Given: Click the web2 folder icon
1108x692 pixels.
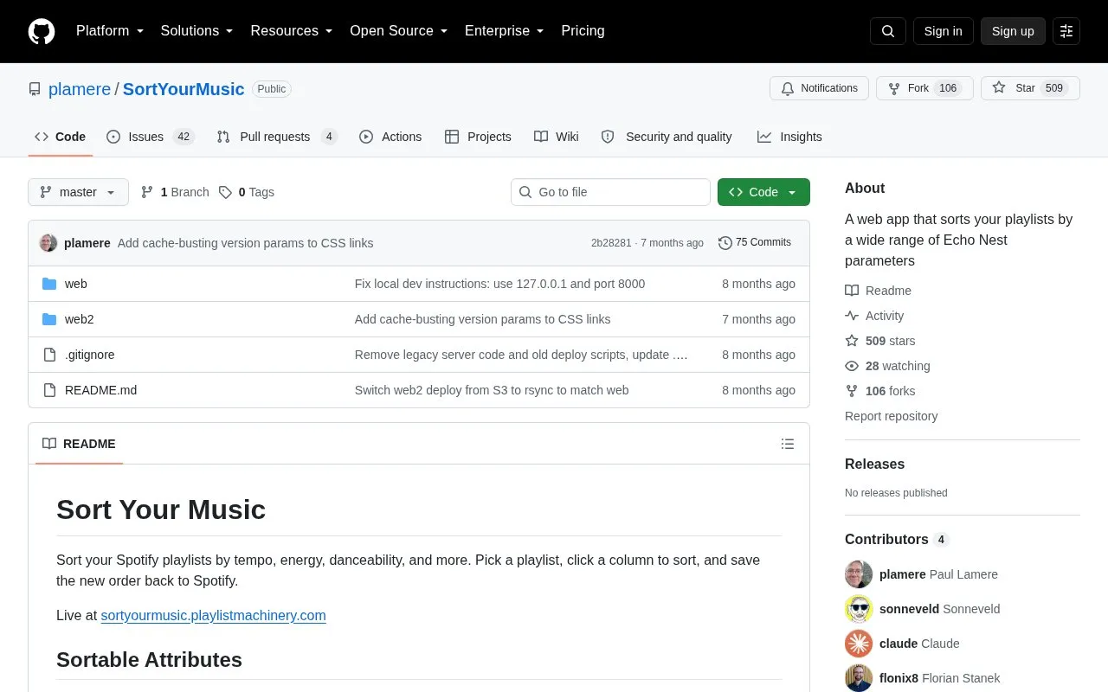Looking at the screenshot, I should coord(49,319).
